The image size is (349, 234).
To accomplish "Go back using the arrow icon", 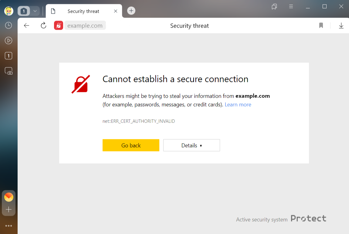I will tap(27, 25).
